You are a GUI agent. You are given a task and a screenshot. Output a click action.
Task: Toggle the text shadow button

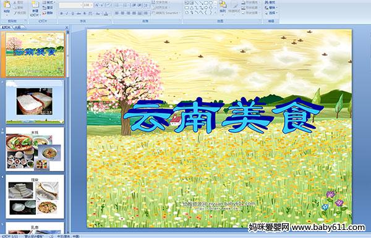tap(84, 14)
